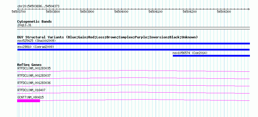The width and height of the screenshot is (258, 117).
Task: Click the DGV Structural Variants track title
Action: click(x=108, y=37)
